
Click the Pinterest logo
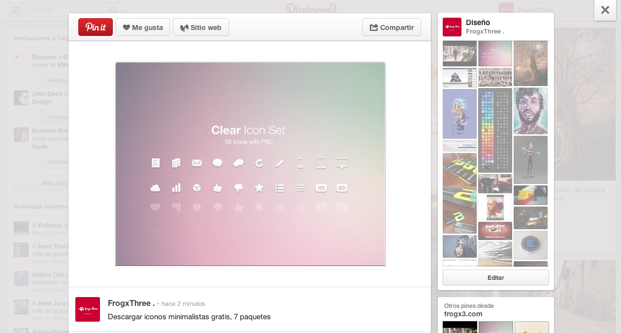click(311, 9)
